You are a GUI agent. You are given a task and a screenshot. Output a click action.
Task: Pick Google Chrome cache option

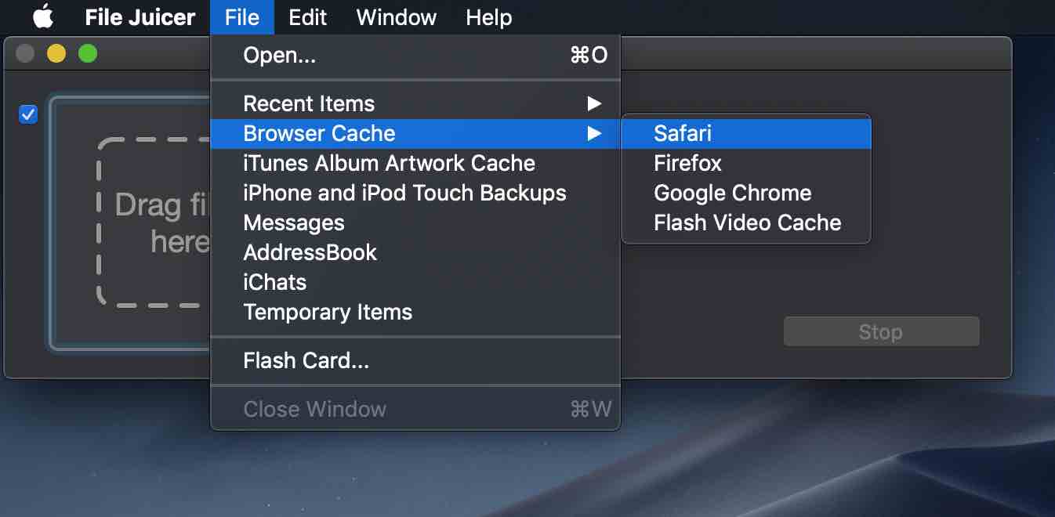(x=732, y=193)
